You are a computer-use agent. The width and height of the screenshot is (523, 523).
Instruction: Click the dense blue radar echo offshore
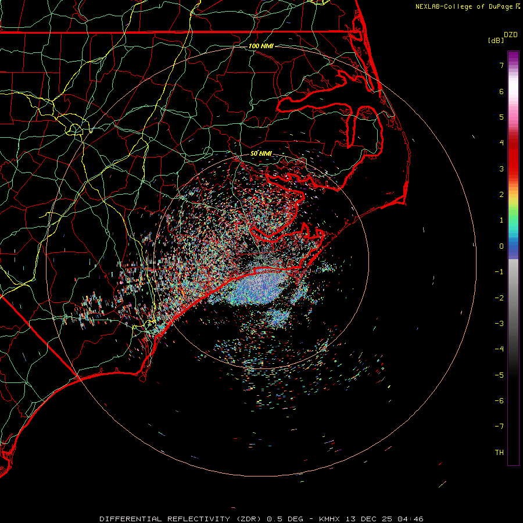pos(259,287)
